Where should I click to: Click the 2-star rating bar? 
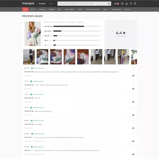pyautogui.click(x=76, y=40)
